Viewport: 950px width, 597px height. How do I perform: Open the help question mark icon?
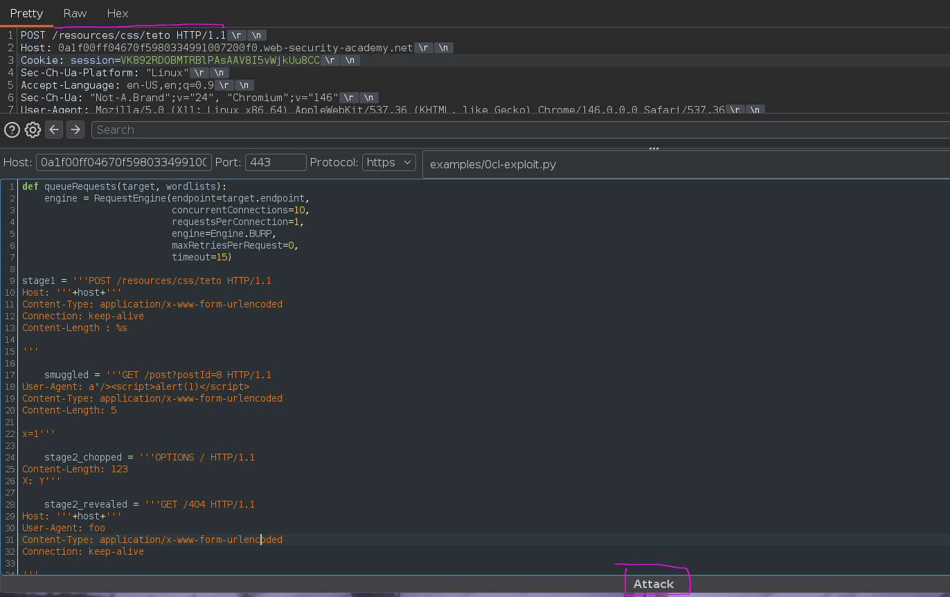[12, 130]
